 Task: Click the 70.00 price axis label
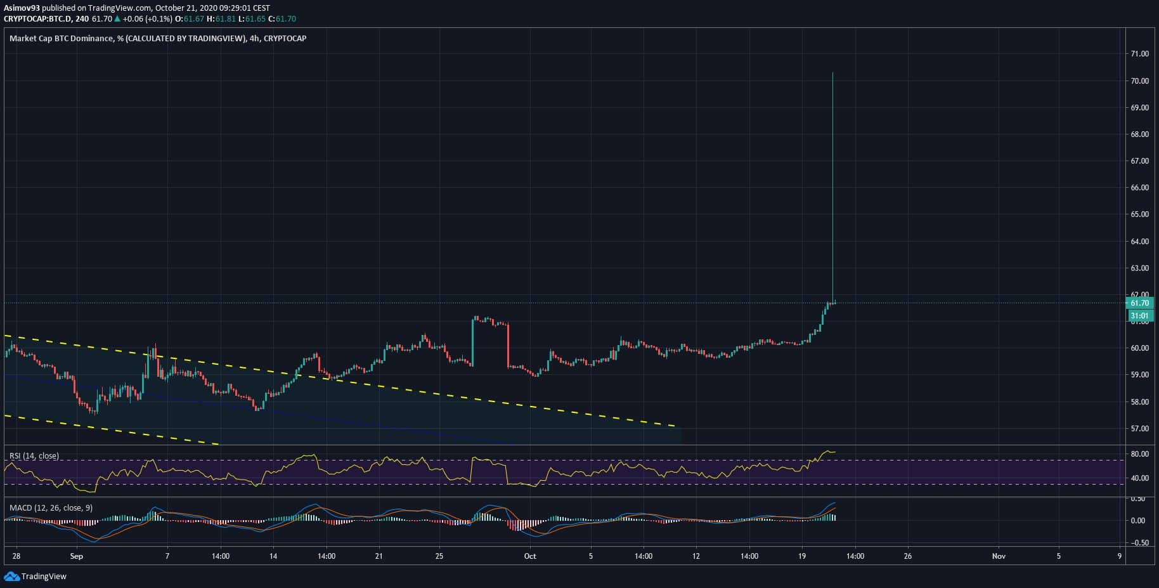click(x=1139, y=81)
